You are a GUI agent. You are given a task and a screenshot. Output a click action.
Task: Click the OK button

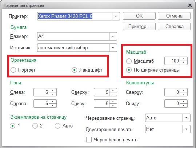139,16
